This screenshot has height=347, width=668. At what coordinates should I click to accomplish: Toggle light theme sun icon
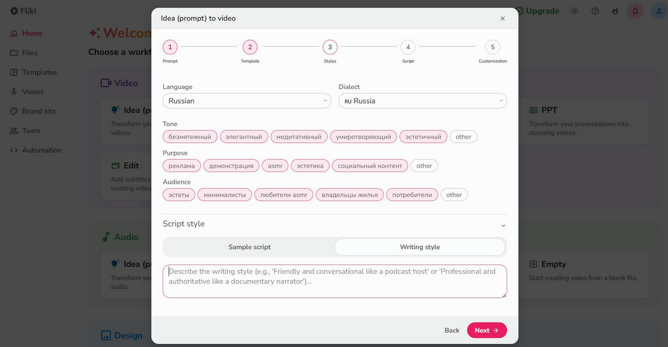[x=575, y=11]
